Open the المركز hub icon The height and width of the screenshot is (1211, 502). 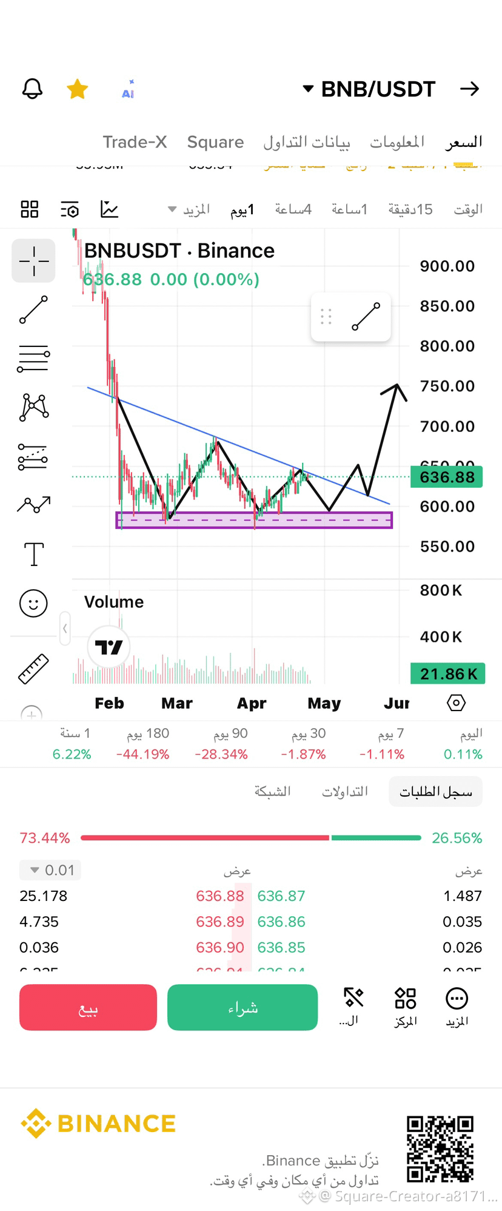pyautogui.click(x=405, y=1007)
